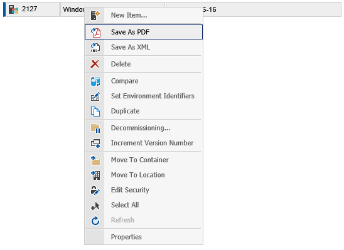Image resolution: width=344 pixels, height=250 pixels.
Task: Click the red Delete X icon
Action: 95,64
